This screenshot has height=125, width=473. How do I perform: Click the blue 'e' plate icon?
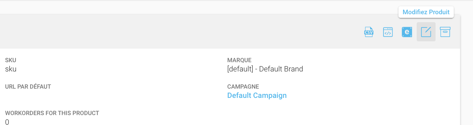pyautogui.click(x=407, y=32)
